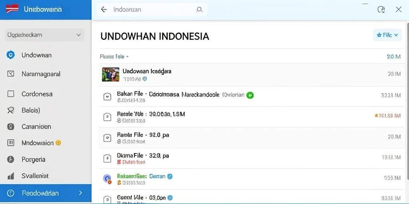This screenshot has height=204, width=409.
Task: Click the search magnifier icon
Action: [x=199, y=10]
